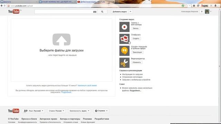Click the account name in the header
This screenshot has width=221, height=124.
[x=190, y=11]
